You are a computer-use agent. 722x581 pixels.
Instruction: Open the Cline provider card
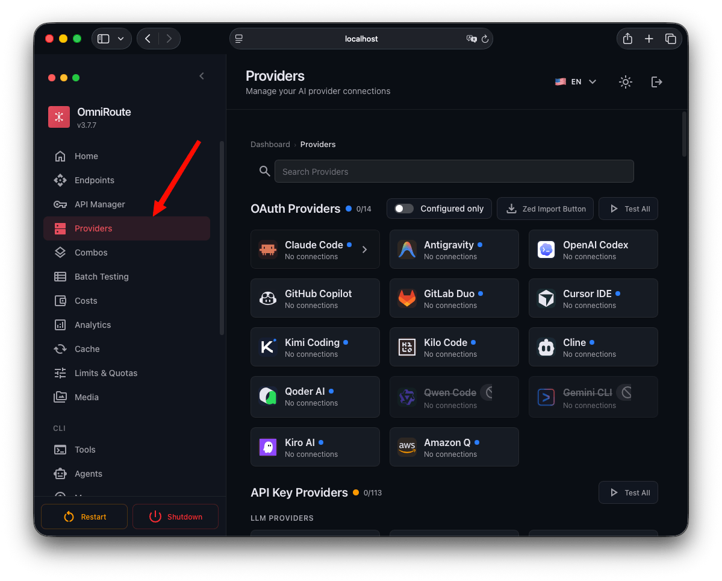(x=593, y=347)
